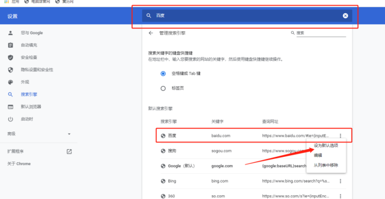
Task: Open 搜索引擎 settings section
Action: (29, 94)
